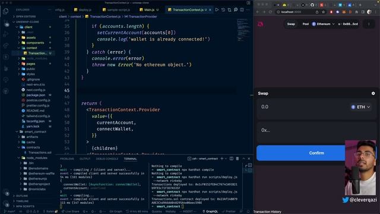380x214 pixels.
Task: Open the Chrome extensions puzzle icon
Action: tap(356, 12)
